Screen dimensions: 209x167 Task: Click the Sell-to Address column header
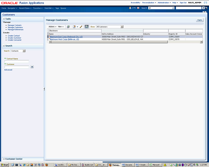pyautogui.click(x=122, y=34)
